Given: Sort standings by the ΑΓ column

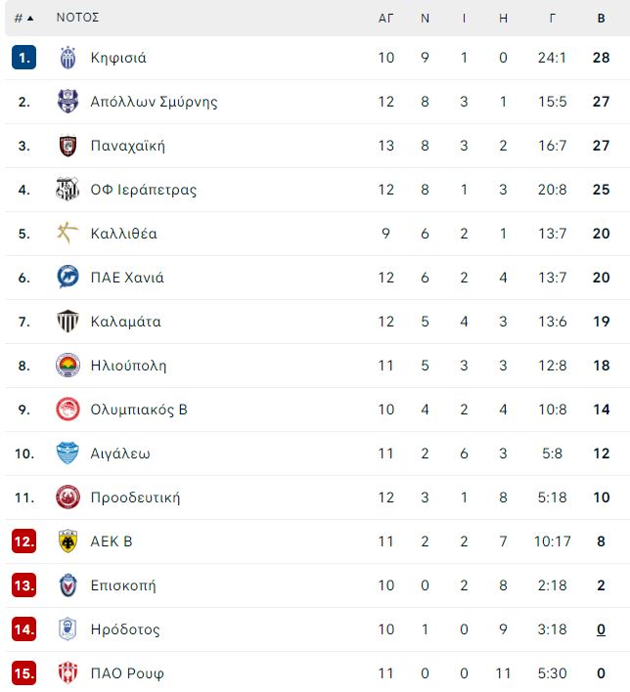Looking at the screenshot, I should (x=385, y=19).
